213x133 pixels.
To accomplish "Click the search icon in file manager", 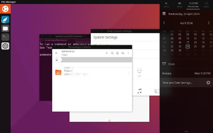I will point(112,53).
